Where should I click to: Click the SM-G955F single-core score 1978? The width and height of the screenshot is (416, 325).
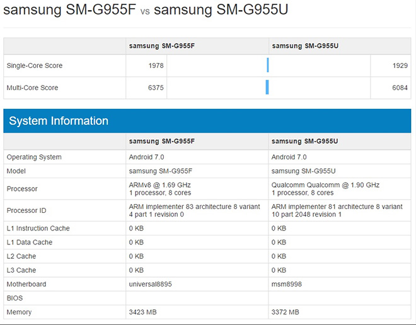(x=156, y=66)
